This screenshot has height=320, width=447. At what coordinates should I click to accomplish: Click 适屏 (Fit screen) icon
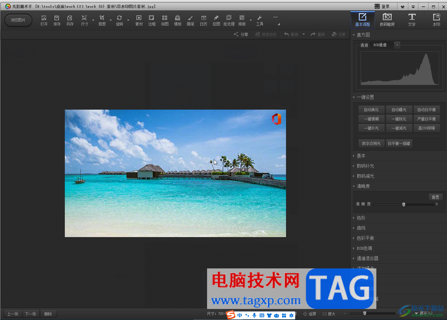309,314
